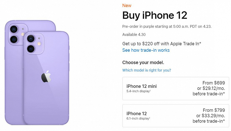231x131 pixels.
Task: Click the orange New label
Action: click(127, 5)
